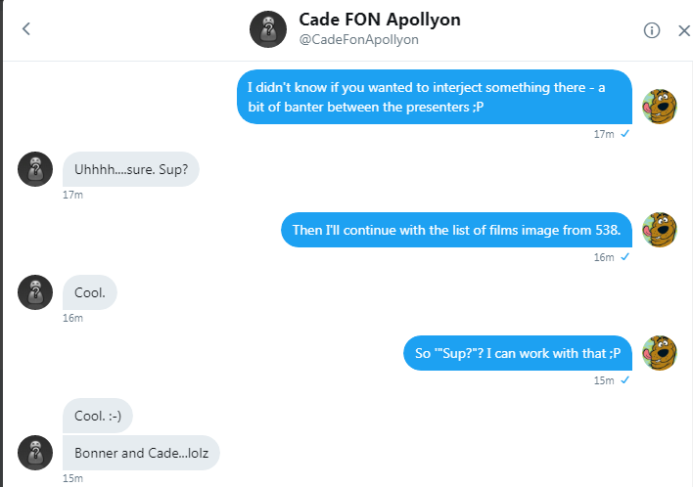Go back using the left arrow
693x487 pixels.
coord(26,29)
